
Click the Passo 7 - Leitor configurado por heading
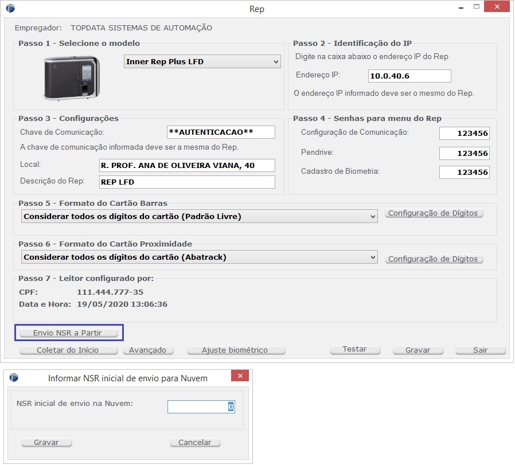point(86,279)
